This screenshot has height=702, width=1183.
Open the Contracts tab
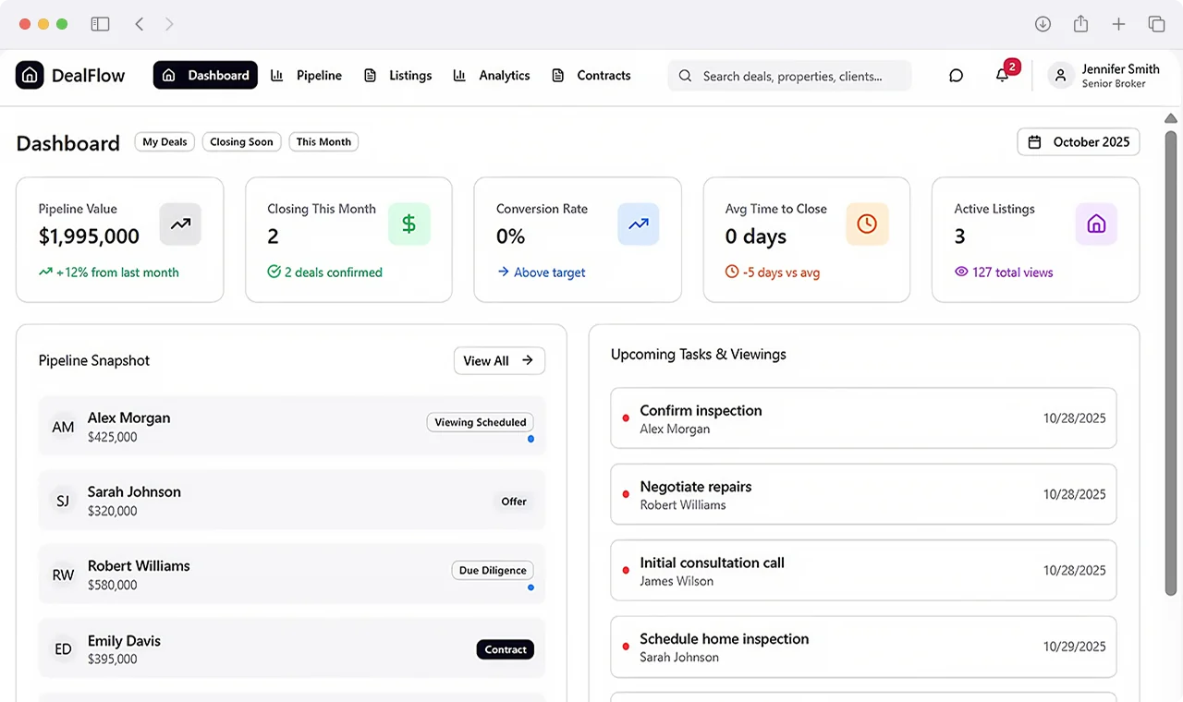591,76
